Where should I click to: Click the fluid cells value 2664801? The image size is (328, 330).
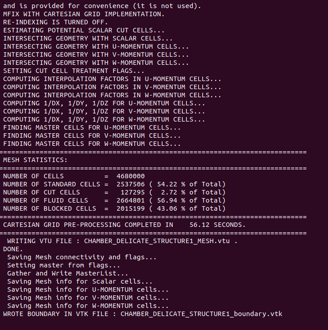coord(130,200)
